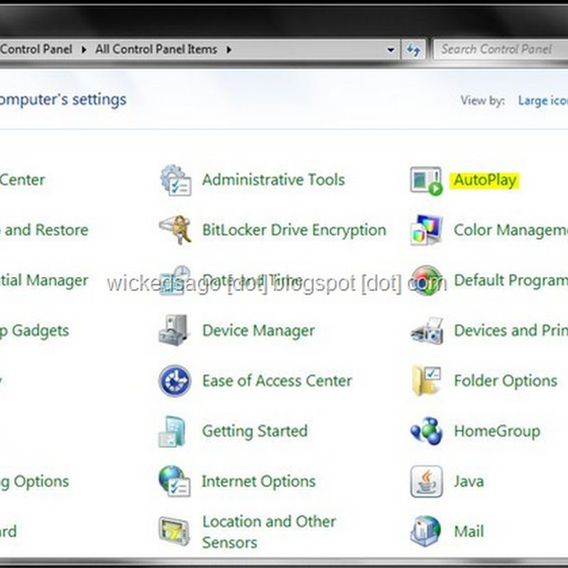The width and height of the screenshot is (568, 568).
Task: Open the Location and Other Sensors icon
Action: (174, 531)
